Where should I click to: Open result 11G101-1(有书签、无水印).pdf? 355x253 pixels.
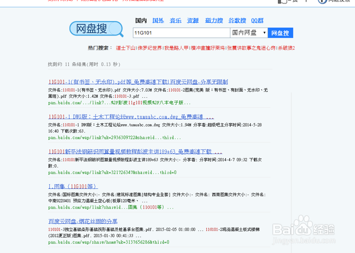tap(138, 82)
